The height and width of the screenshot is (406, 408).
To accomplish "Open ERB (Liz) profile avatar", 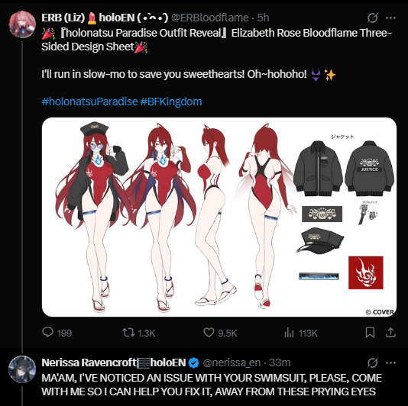I will [x=22, y=24].
